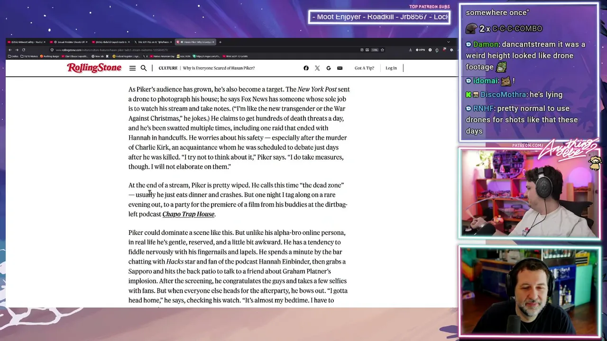Switch to the Midwest Safety YouTube tab
Screen dimensions: 607x341
point(27,42)
